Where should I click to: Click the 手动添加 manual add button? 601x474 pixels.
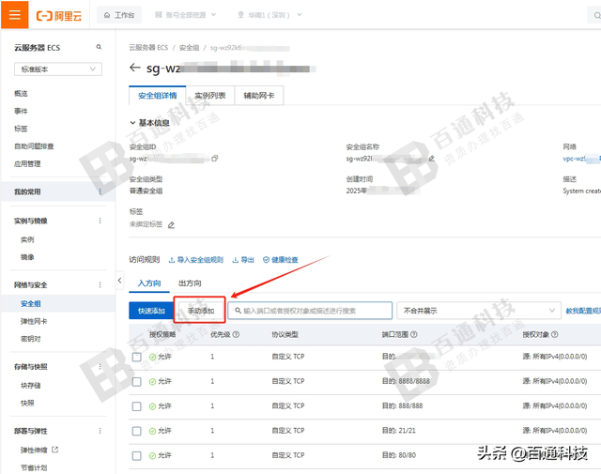(200, 311)
